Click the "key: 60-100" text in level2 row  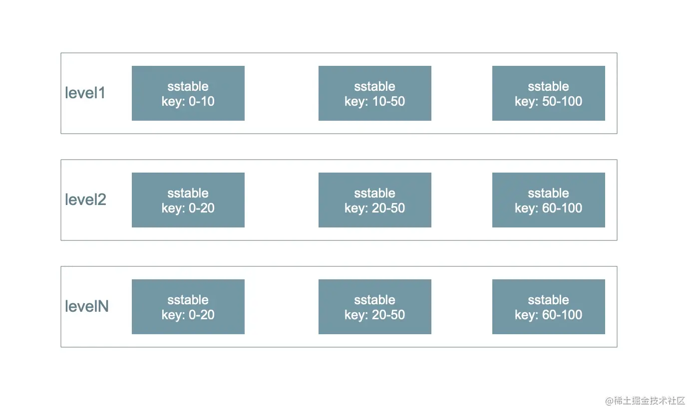click(549, 208)
